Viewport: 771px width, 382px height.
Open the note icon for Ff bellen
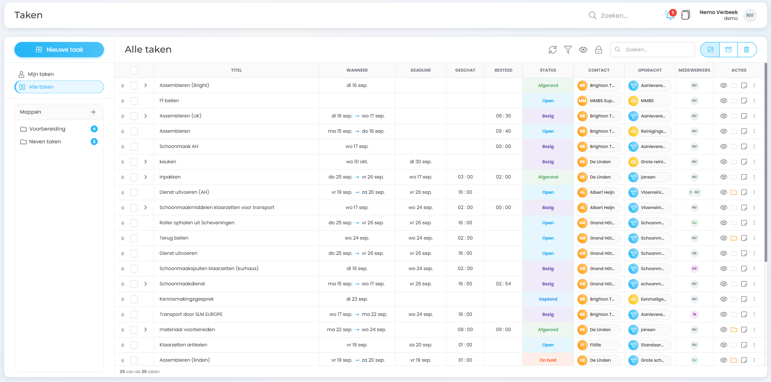[744, 101]
